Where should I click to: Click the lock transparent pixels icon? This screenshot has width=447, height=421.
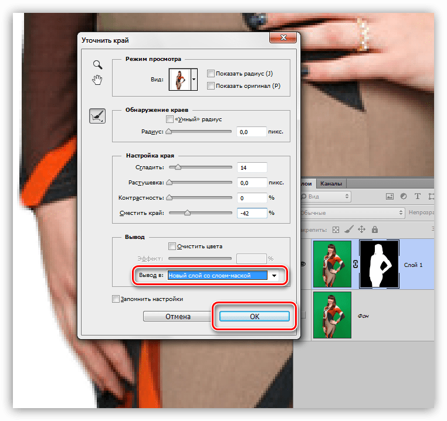pos(336,230)
